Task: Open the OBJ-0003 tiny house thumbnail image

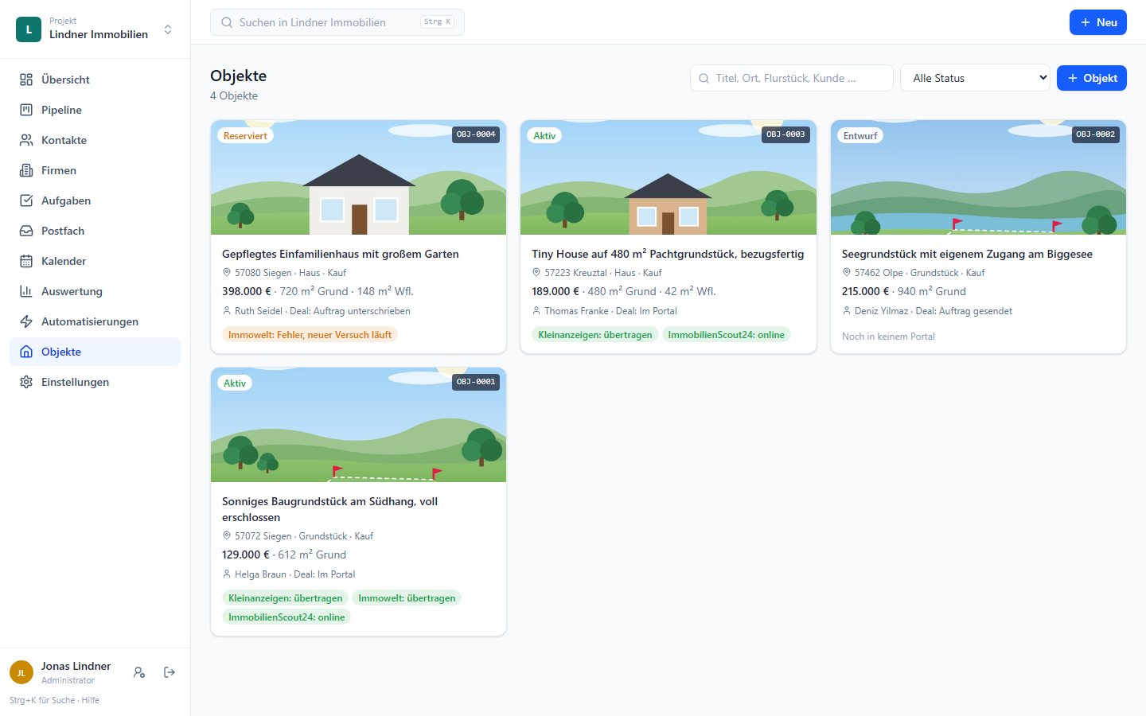Action: [x=668, y=177]
